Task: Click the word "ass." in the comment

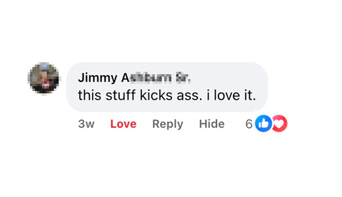Action: click(189, 95)
